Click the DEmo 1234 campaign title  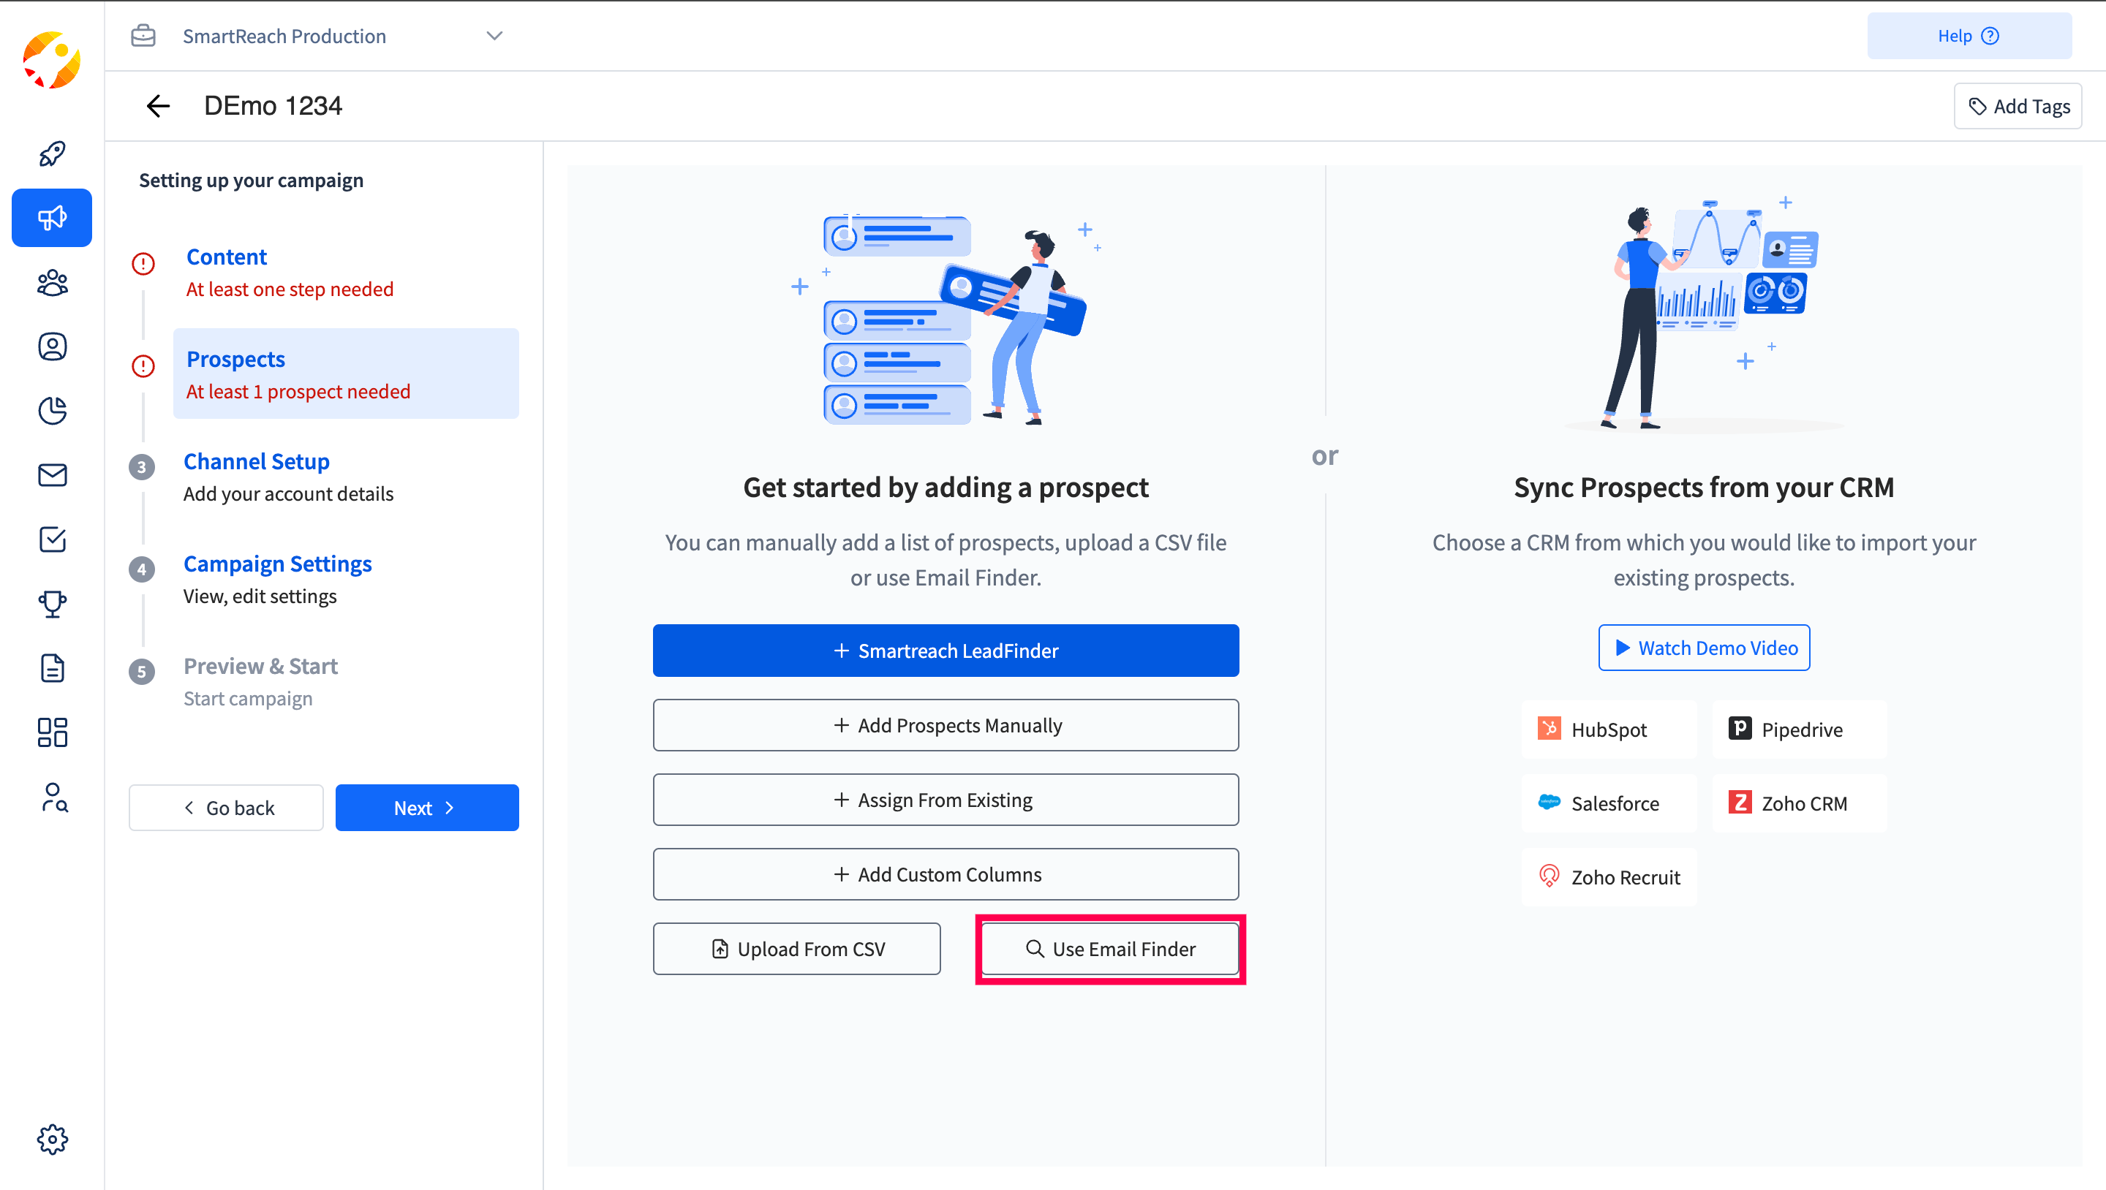(x=273, y=105)
